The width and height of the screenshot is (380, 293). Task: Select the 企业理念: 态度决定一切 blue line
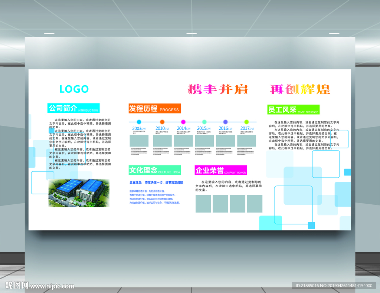click(x=156, y=182)
